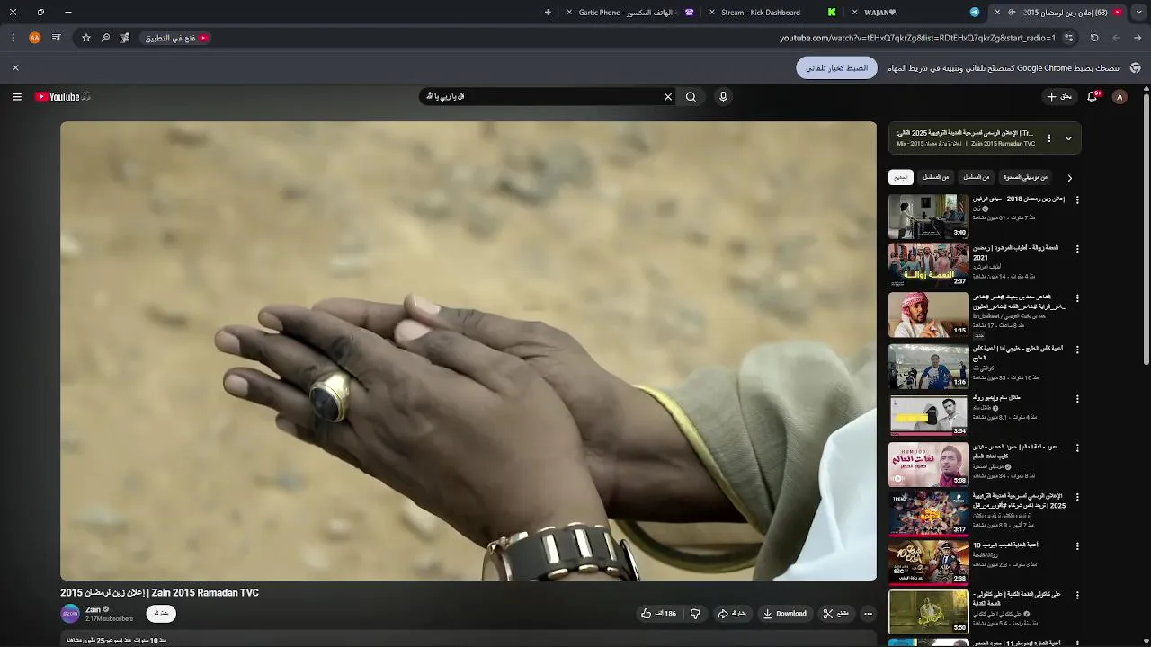Dislike the Zain 2015 Ramadan video
Image resolution: width=1151 pixels, height=647 pixels.
695,614
